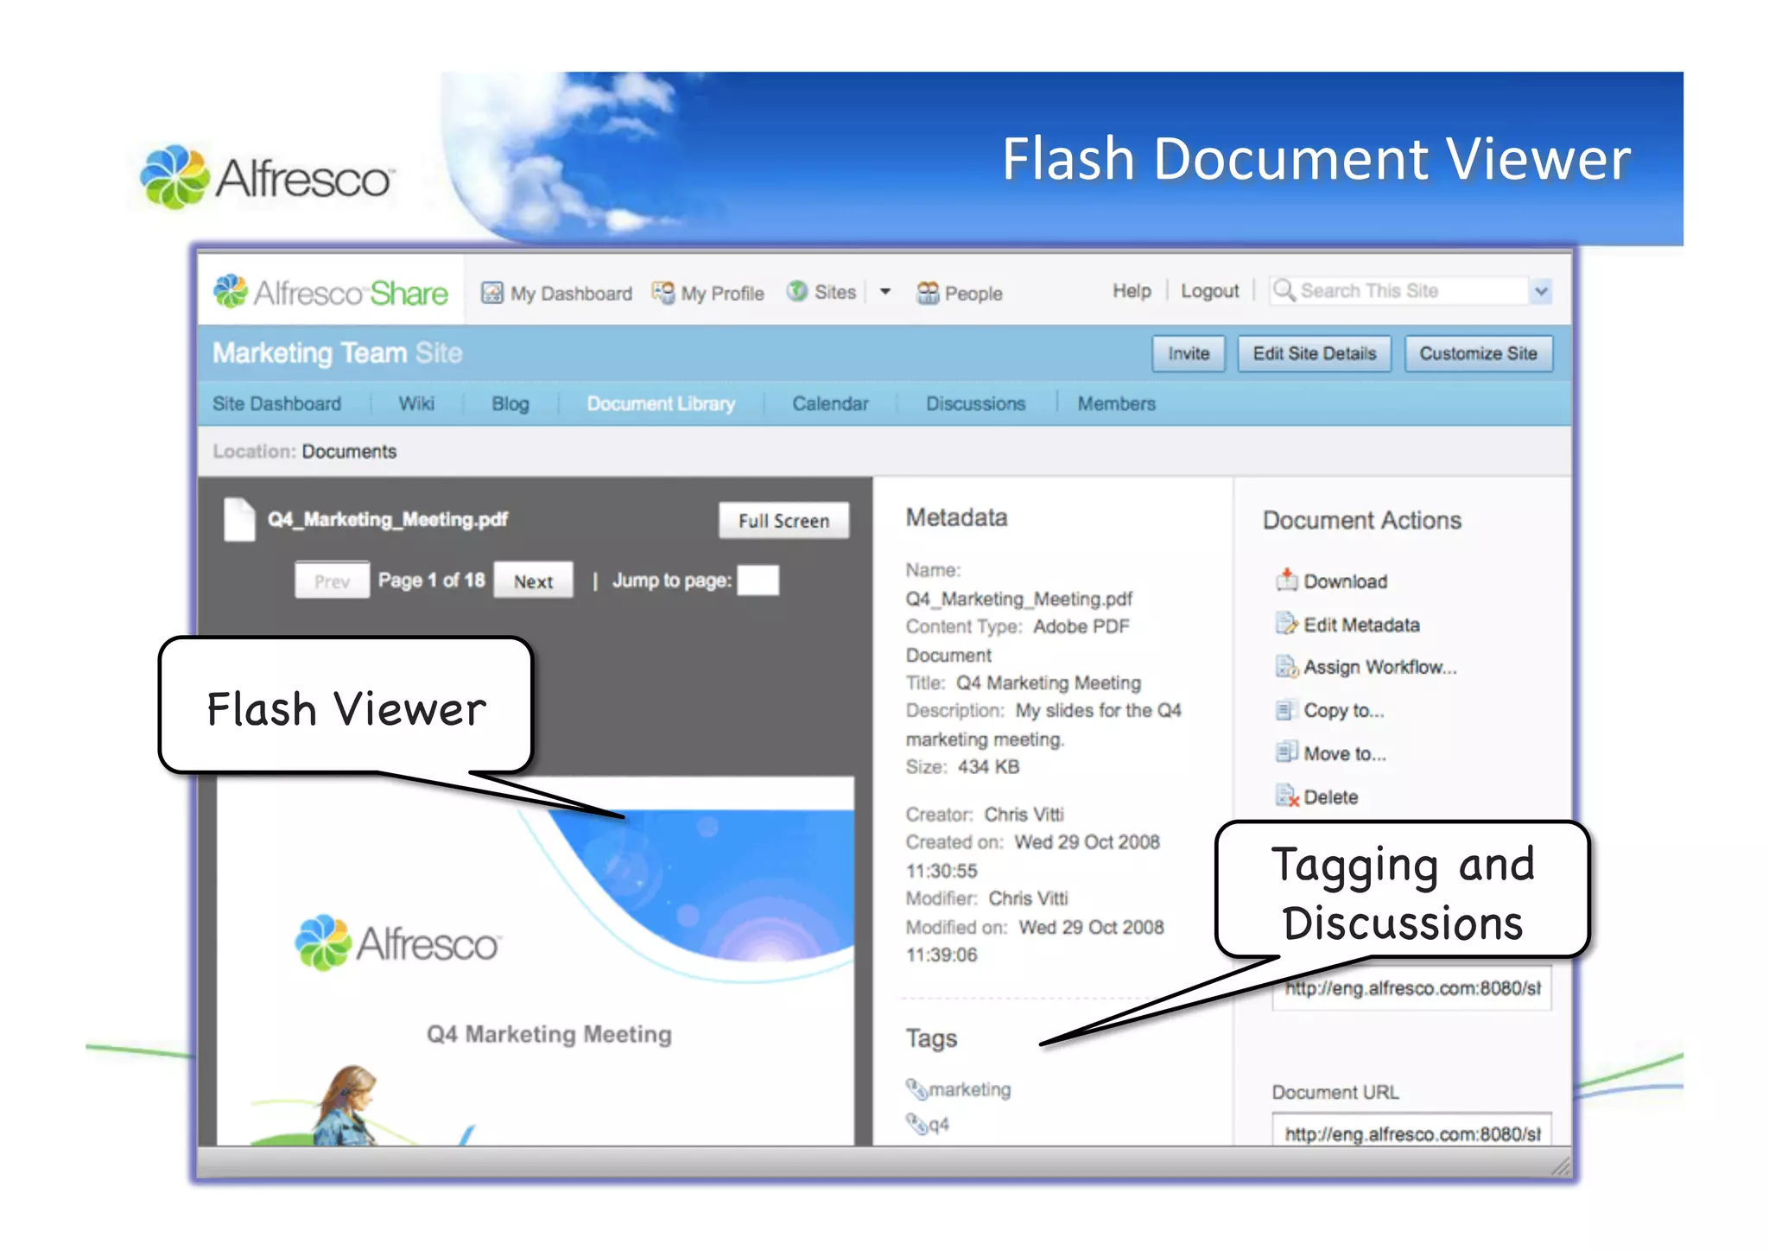This screenshot has height=1250, width=1769.
Task: Click the Edit Metadata pencil icon
Action: 1287,623
